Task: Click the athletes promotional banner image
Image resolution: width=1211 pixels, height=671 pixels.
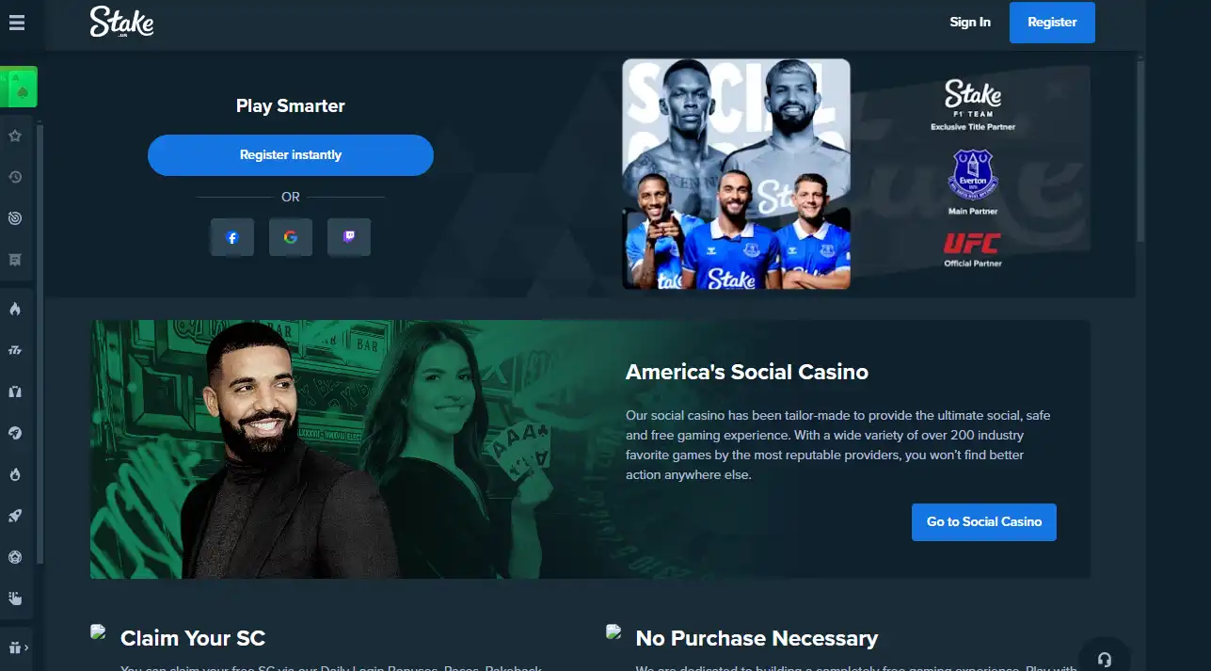Action: point(737,174)
